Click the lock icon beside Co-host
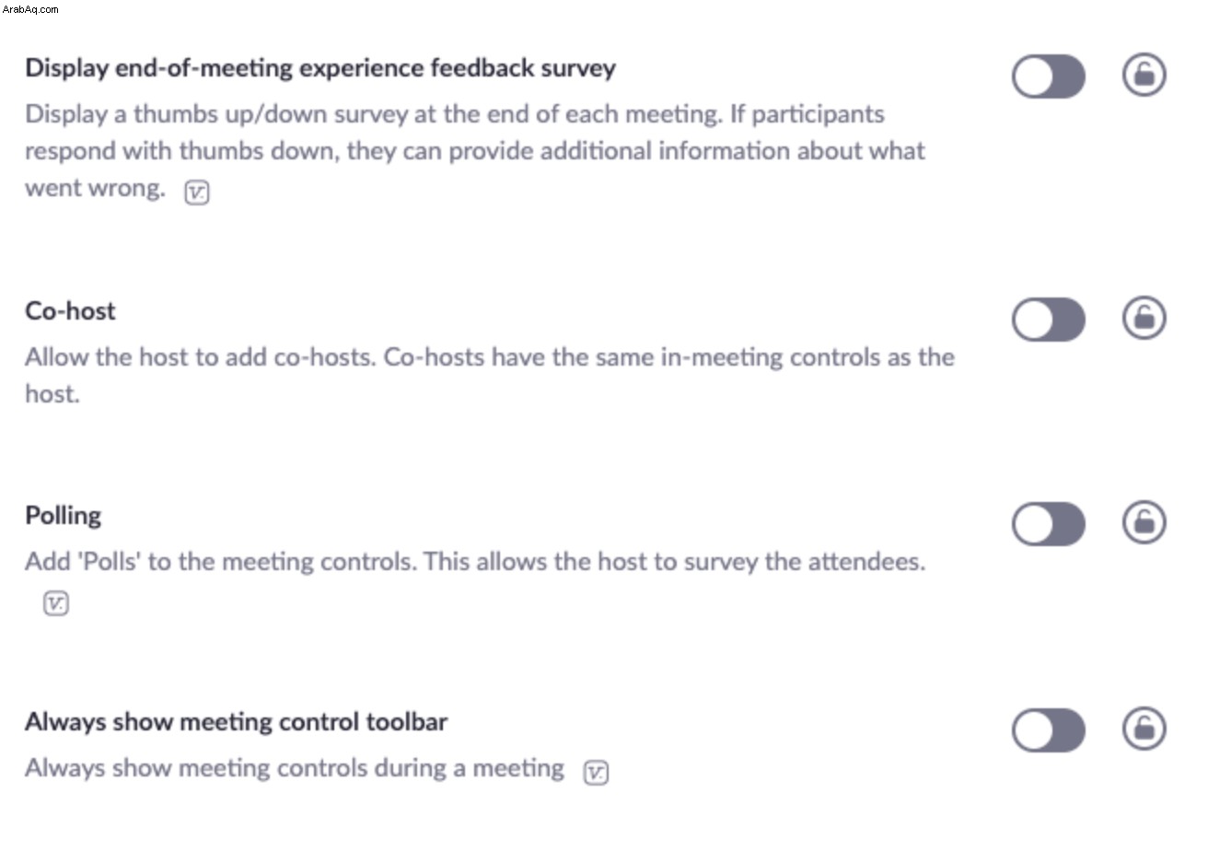Image resolution: width=1208 pixels, height=851 pixels. (1144, 318)
